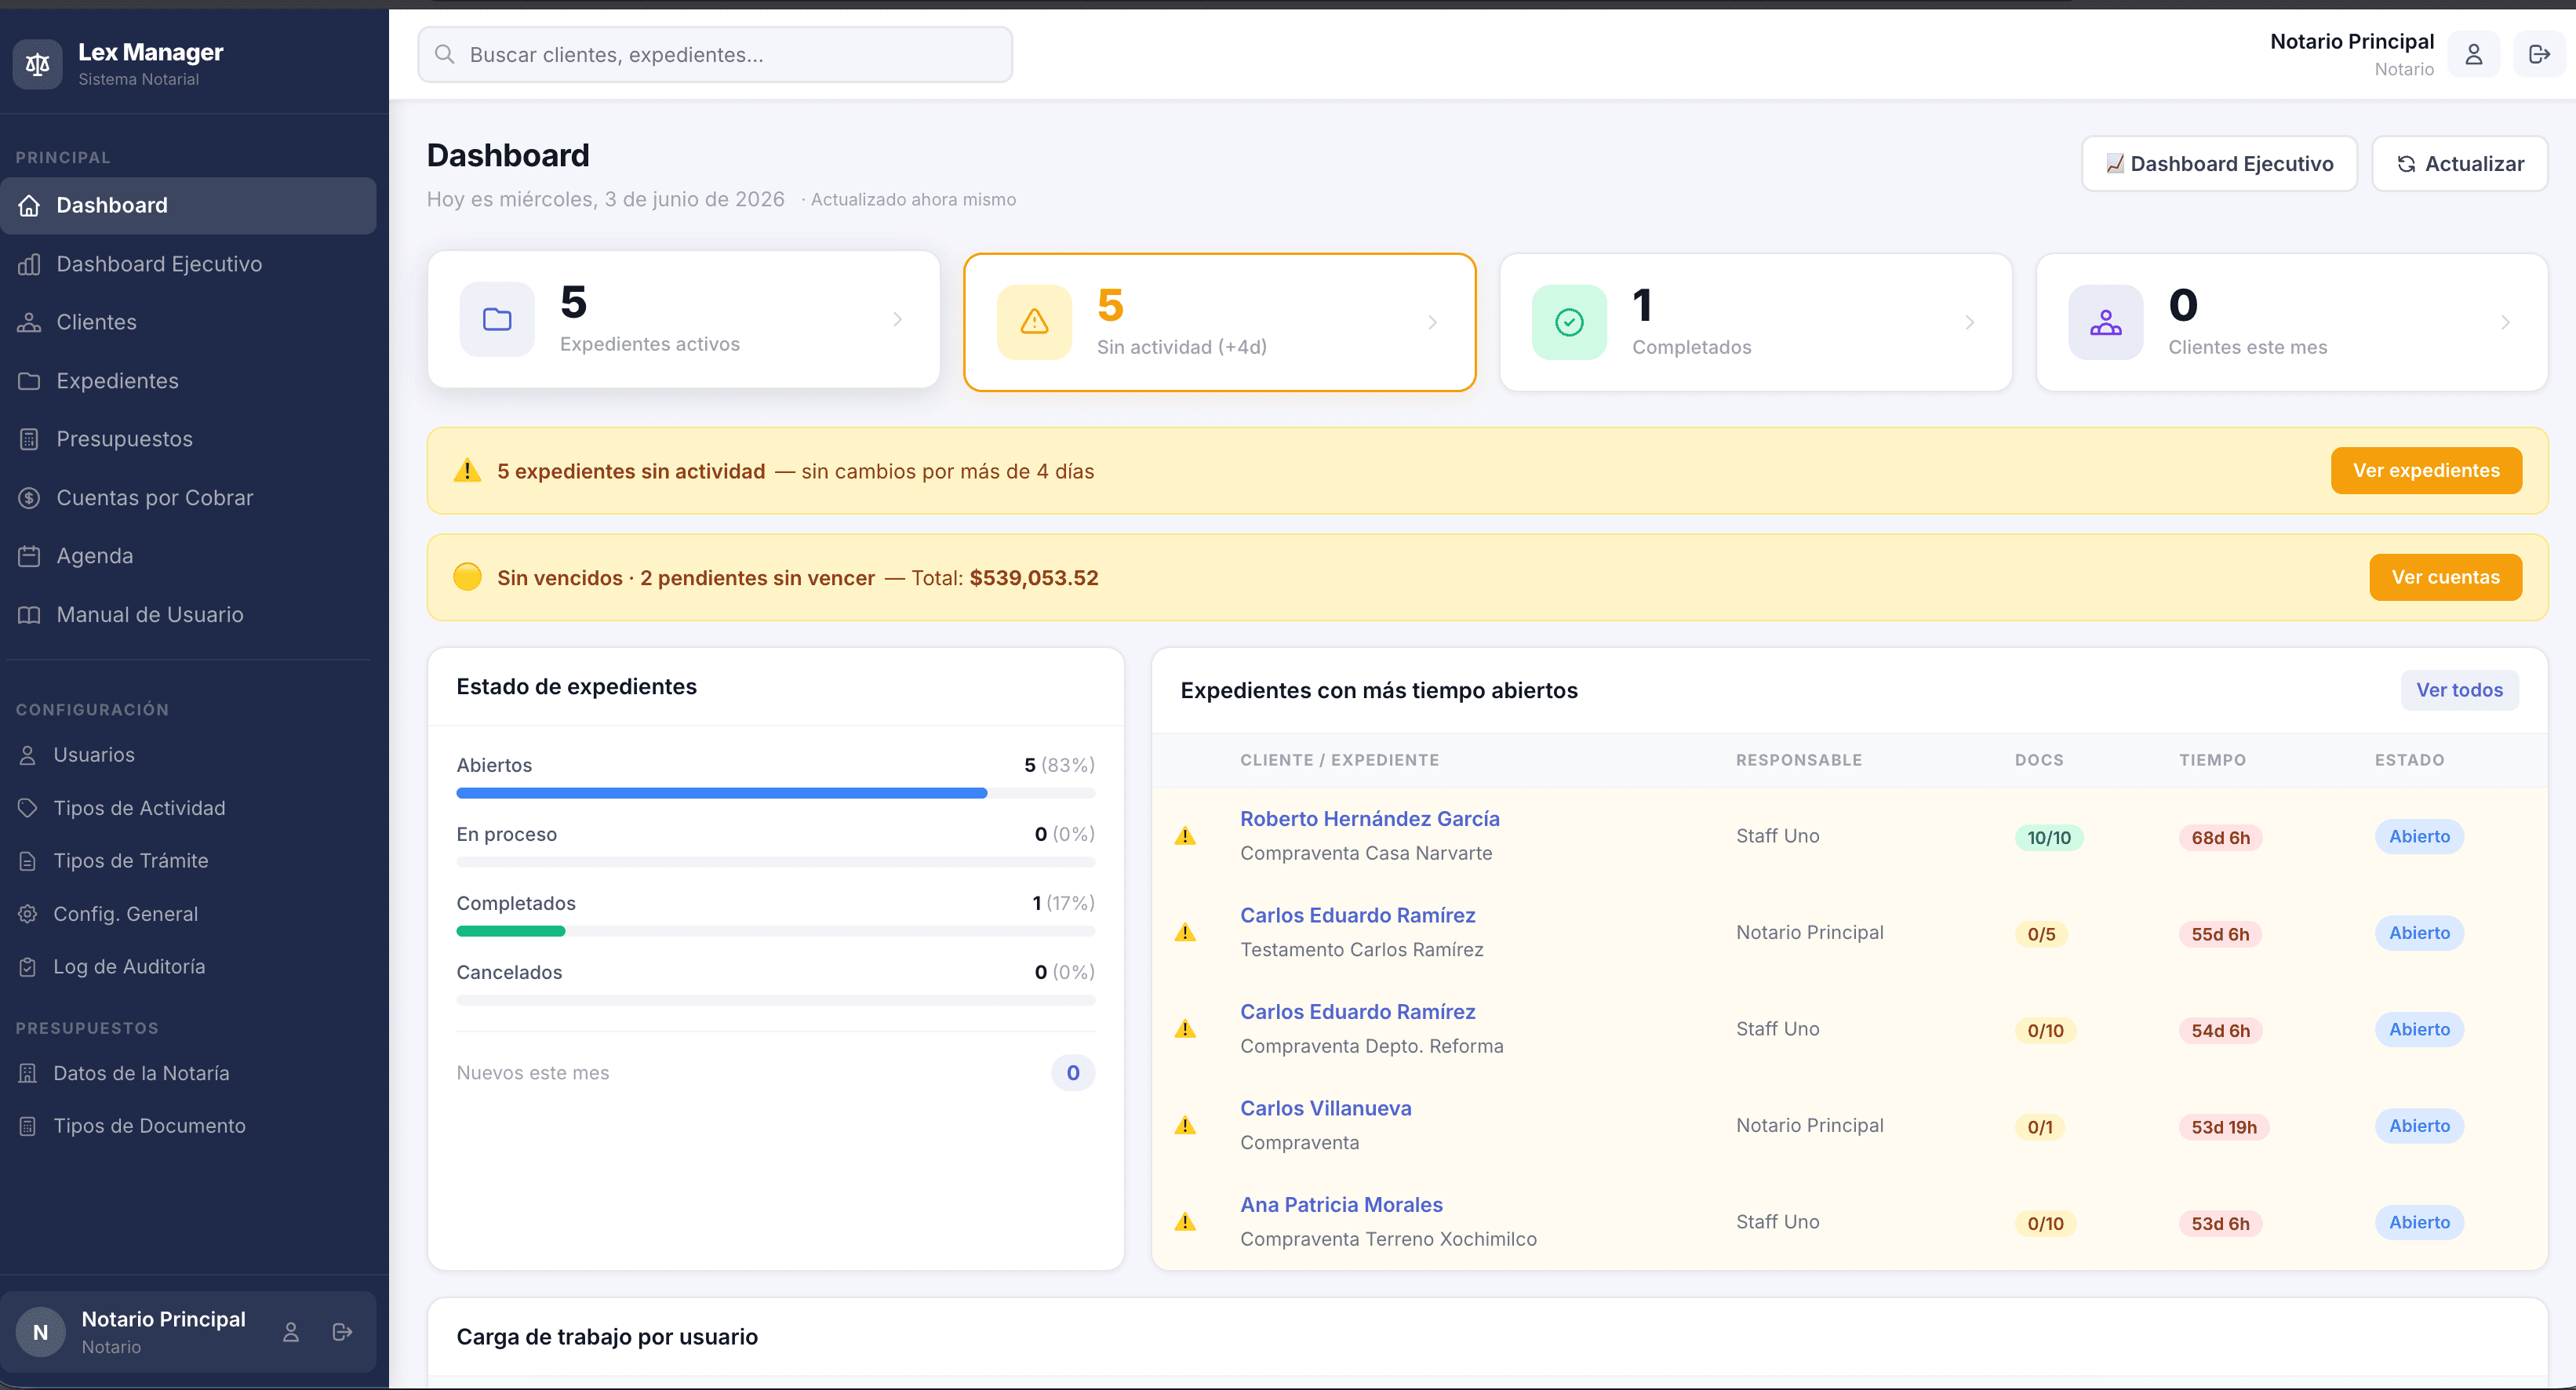Open Dashboard Ejecutivo in the sidebar
The image size is (2576, 1390).
coord(189,264)
